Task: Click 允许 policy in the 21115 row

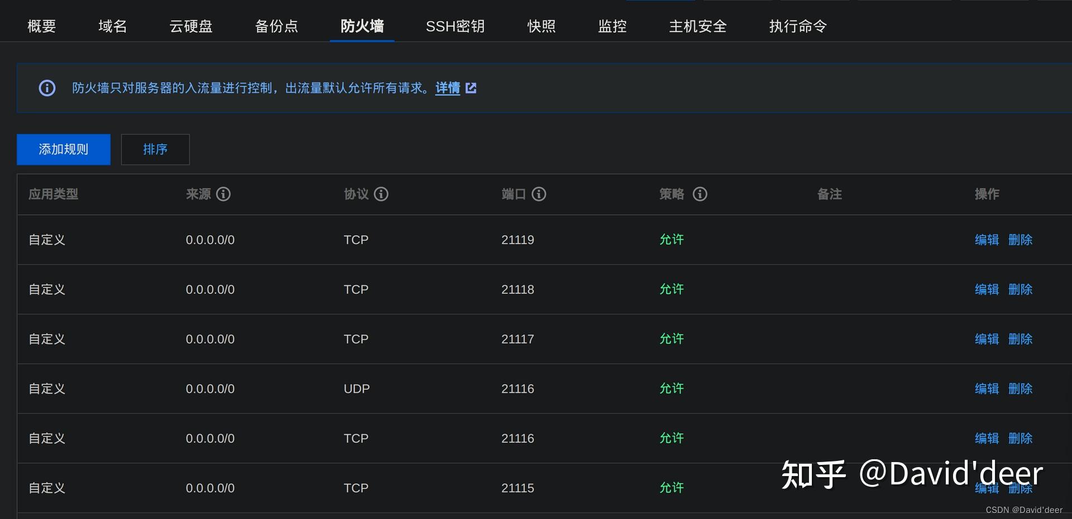Action: click(672, 488)
